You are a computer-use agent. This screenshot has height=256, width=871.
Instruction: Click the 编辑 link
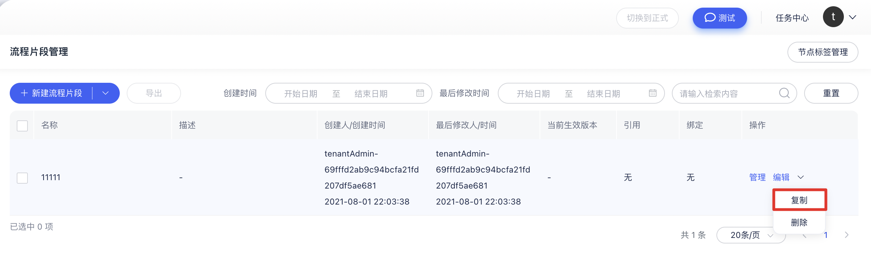781,177
